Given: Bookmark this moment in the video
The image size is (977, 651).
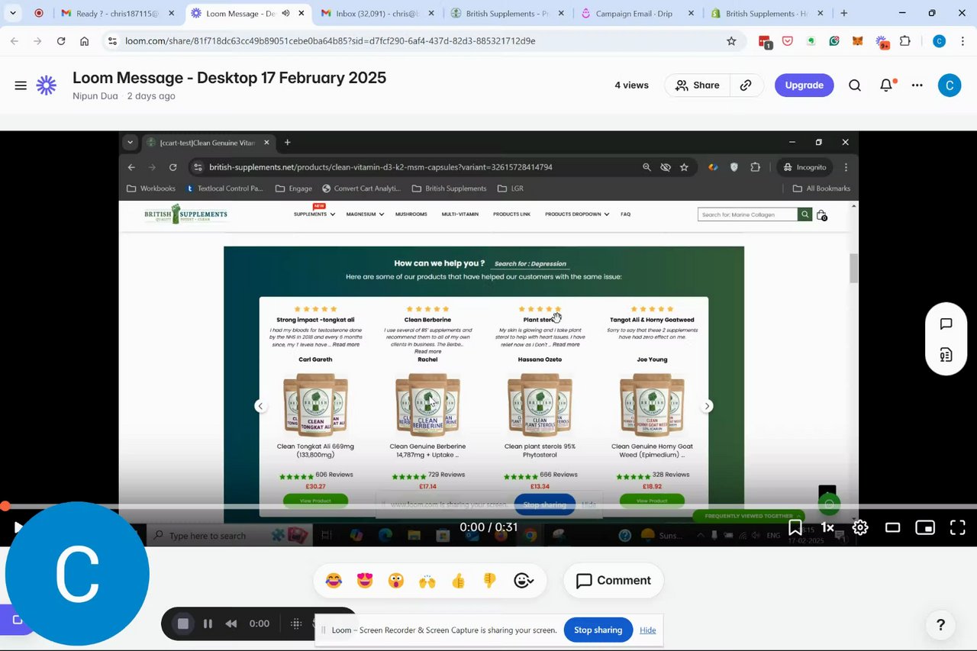Looking at the screenshot, I should click(x=795, y=527).
